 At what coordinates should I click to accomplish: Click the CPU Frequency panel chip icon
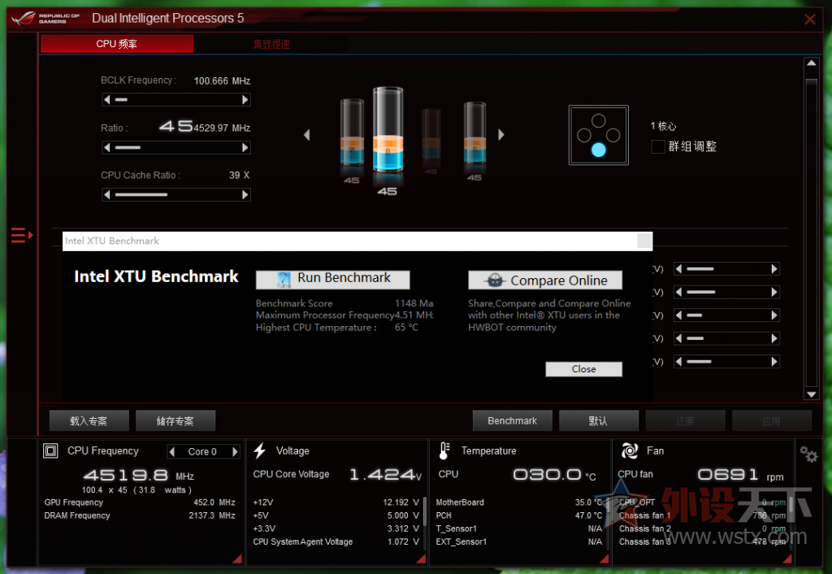(x=50, y=450)
